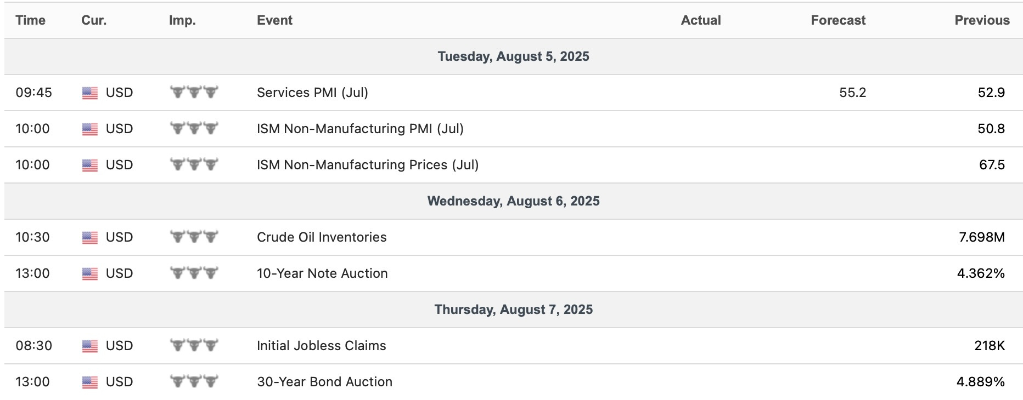Click the importance bulls for ISM Non-Manufacturing PMI
This screenshot has height=400, width=1023.
click(194, 129)
